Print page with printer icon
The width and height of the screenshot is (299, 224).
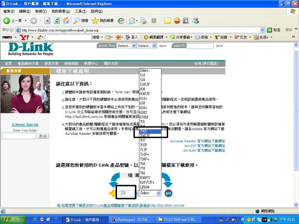[144, 21]
